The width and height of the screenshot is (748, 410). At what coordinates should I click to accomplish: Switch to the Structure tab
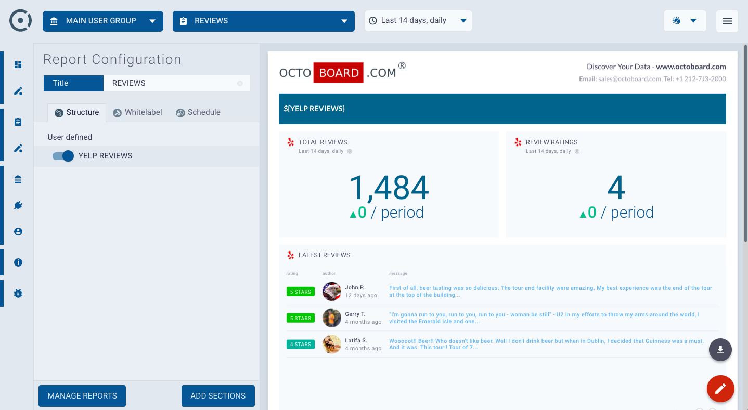(77, 112)
